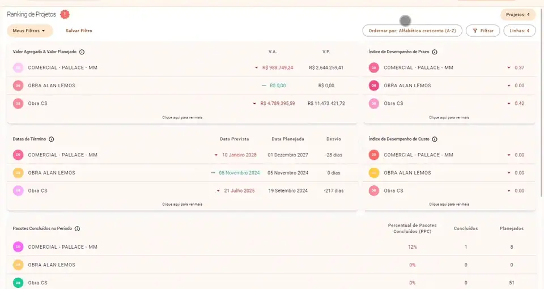Open the Meus Filtros dropdown
The height and width of the screenshot is (289, 544).
pos(30,31)
